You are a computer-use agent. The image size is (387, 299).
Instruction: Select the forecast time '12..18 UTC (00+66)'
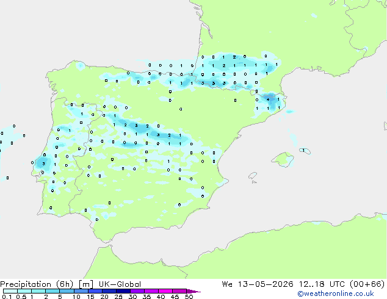click(x=342, y=284)
